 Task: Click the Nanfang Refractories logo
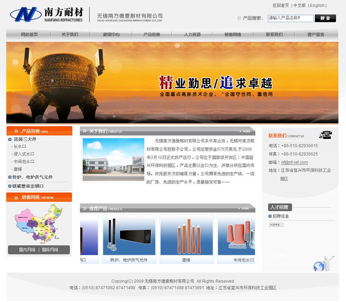click(46, 15)
